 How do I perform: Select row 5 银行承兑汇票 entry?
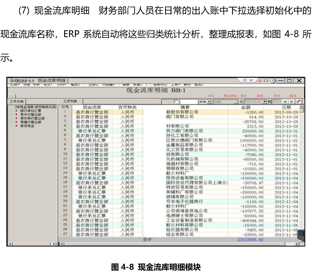coord(92,131)
